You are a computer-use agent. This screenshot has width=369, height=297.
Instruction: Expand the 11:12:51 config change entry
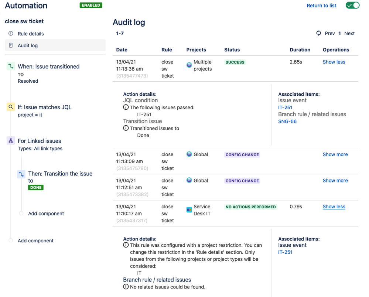335,181
